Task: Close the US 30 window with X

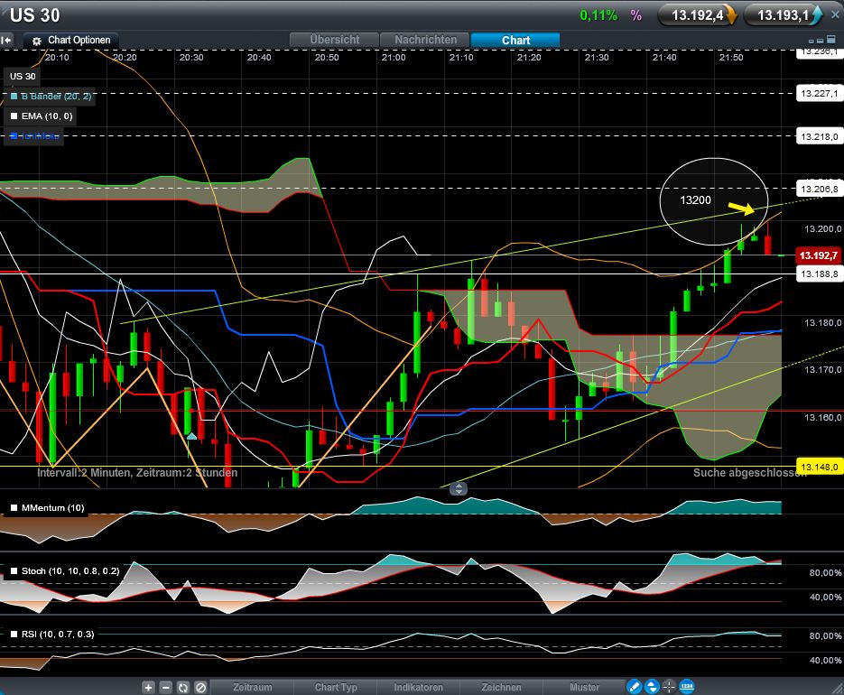Action: point(835,15)
